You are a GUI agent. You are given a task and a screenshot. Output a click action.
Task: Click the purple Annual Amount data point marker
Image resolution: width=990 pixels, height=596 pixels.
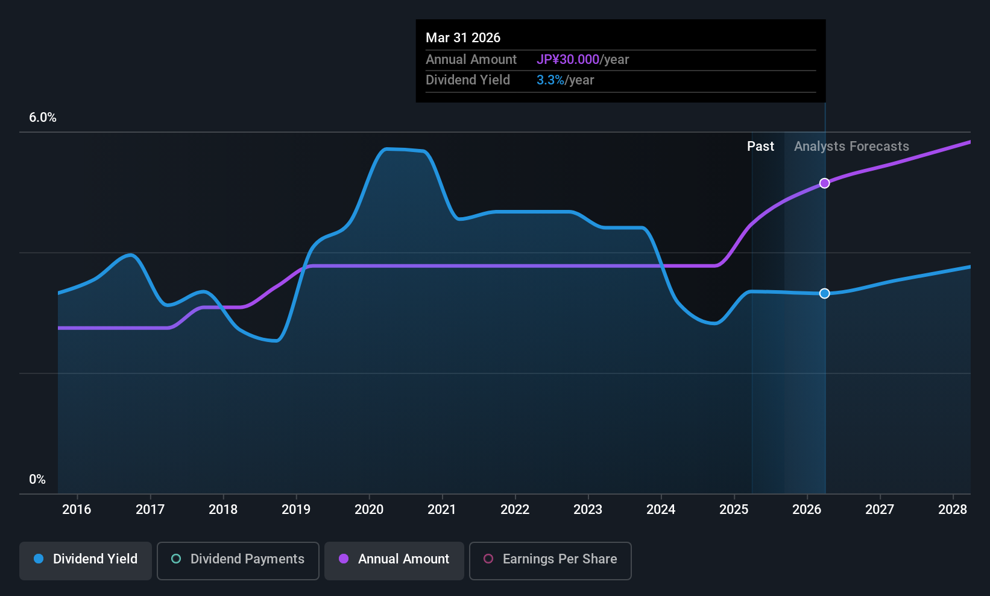pos(824,183)
